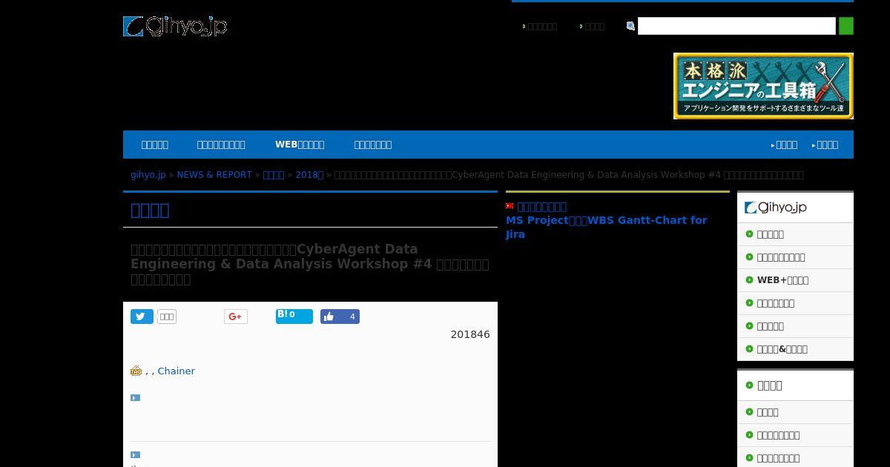The height and width of the screenshot is (467, 890).
Task: Click the blue arrow icon beneath the divider line
Action: point(135,455)
